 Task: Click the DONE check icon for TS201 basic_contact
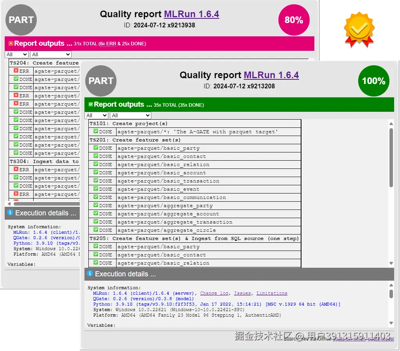96,156
